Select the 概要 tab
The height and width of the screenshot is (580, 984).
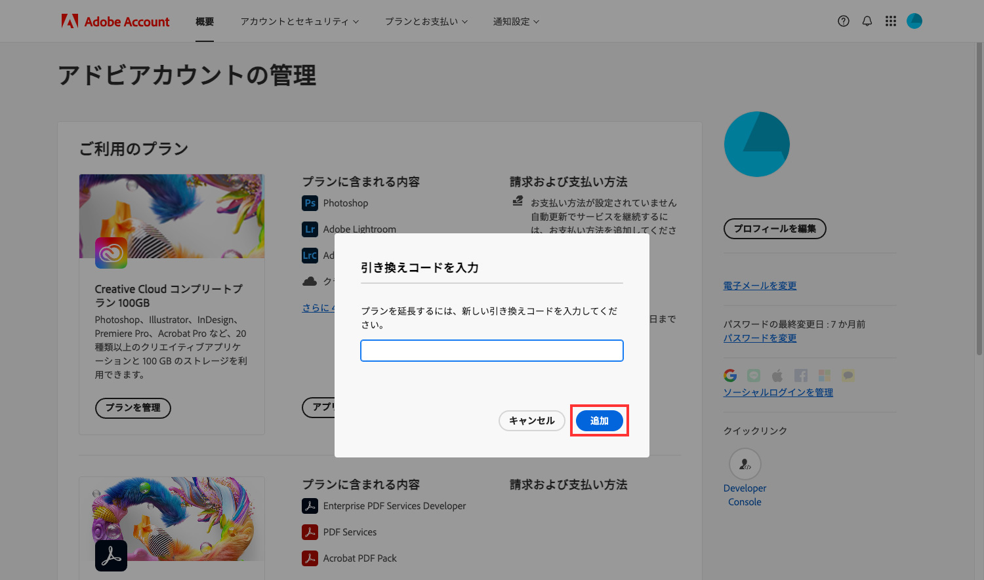[205, 22]
